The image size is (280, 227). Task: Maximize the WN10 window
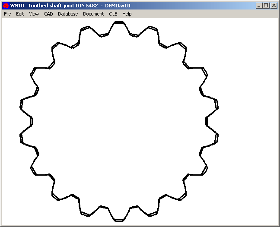click(266, 6)
